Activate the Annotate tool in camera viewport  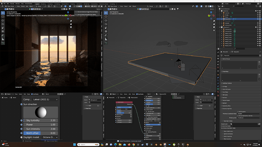(3, 35)
